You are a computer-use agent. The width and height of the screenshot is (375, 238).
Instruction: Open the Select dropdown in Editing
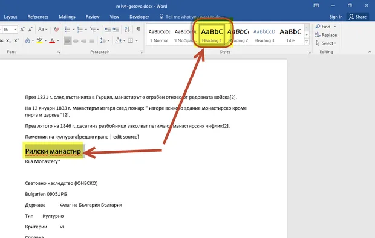(326, 43)
